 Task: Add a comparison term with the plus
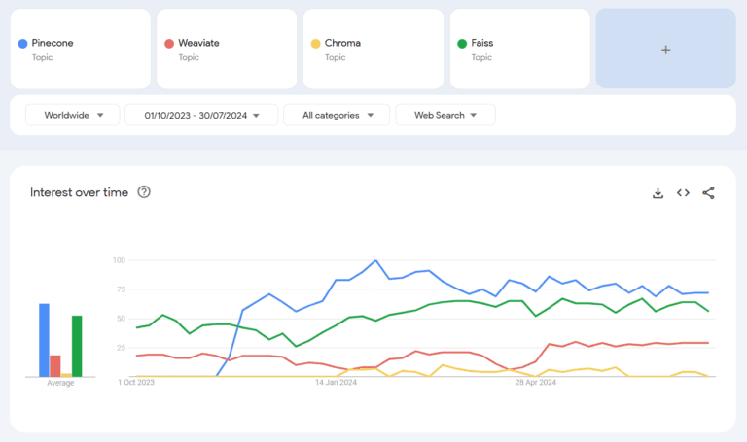click(x=666, y=49)
